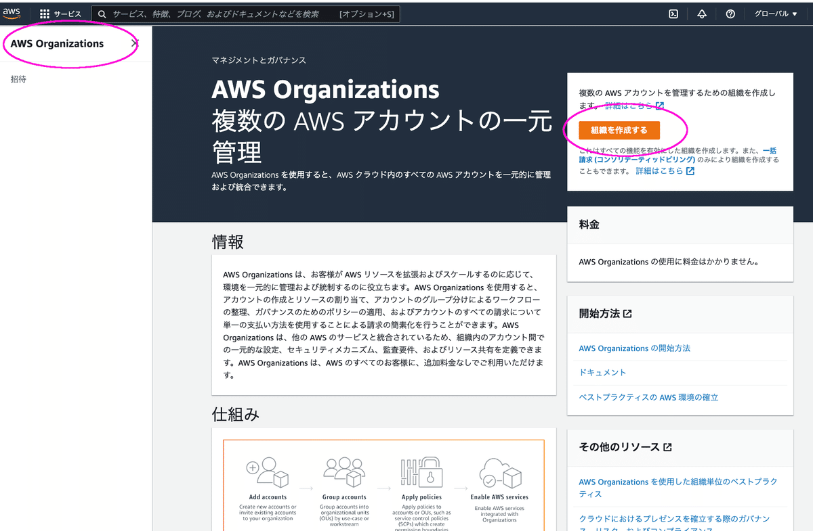This screenshot has height=531, width=813.
Task: Click the Enable AWS services diagram icon
Action: tap(499, 472)
